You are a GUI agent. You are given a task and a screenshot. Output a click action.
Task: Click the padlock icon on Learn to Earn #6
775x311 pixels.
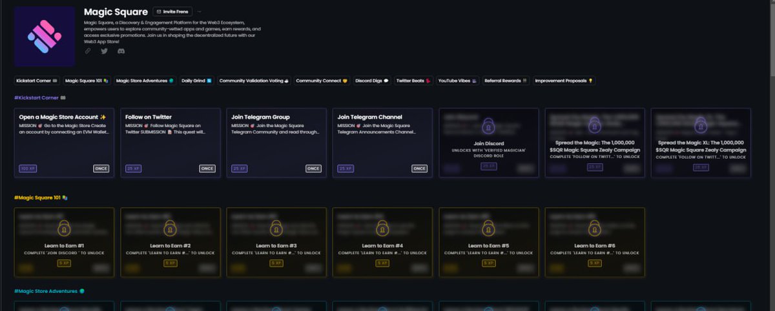click(595, 228)
